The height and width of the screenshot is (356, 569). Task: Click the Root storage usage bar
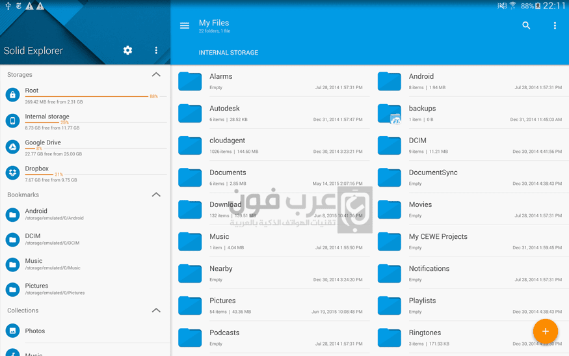click(96, 96)
